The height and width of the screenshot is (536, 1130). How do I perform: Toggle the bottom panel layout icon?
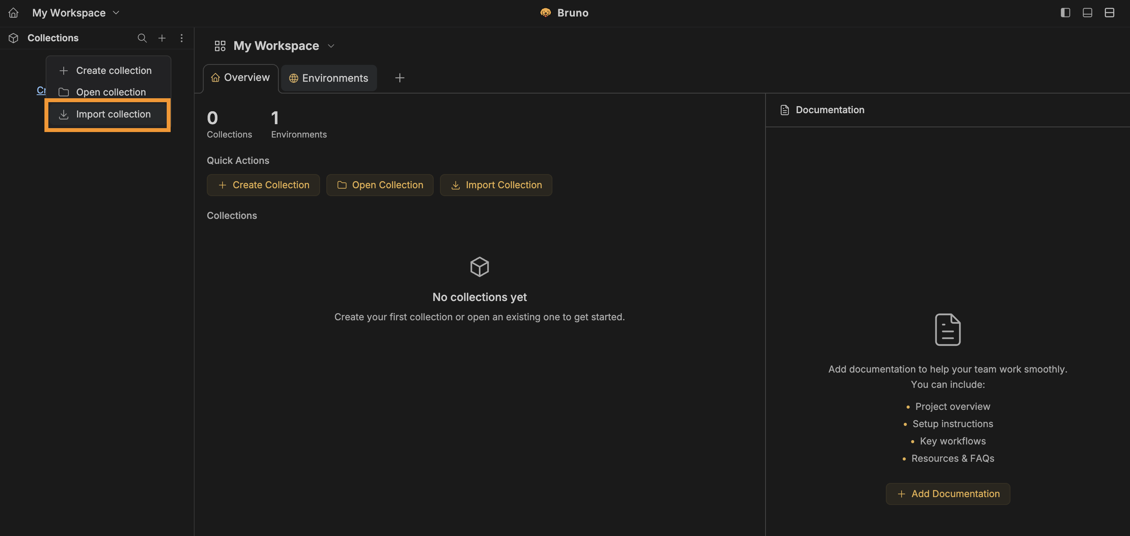1087,13
